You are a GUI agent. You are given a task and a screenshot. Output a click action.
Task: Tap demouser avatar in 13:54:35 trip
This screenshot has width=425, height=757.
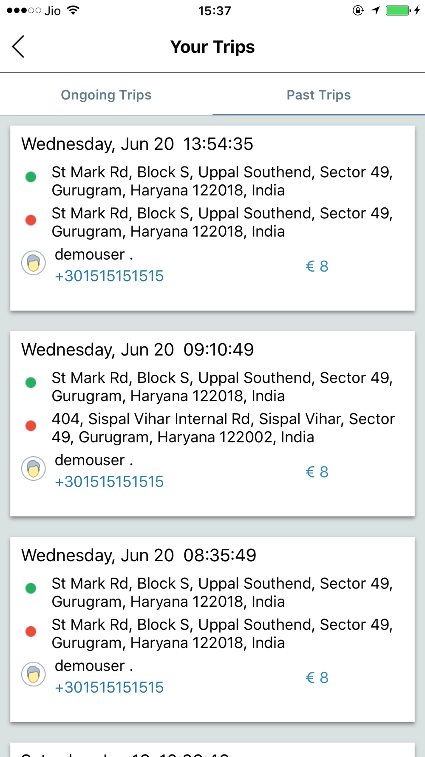click(34, 263)
